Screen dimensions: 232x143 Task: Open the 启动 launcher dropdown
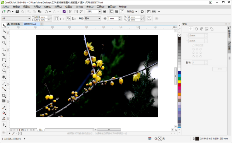[159, 12]
